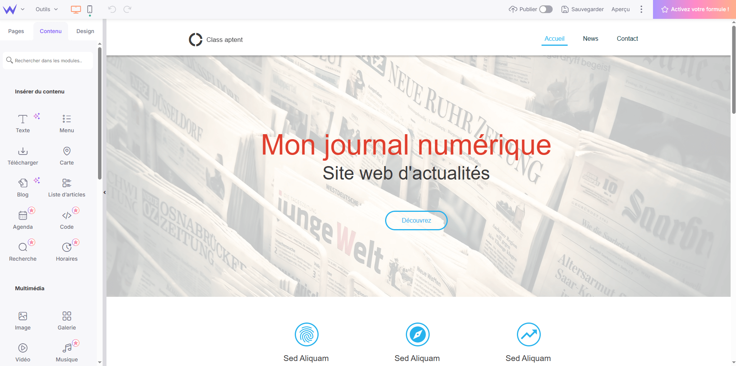Viewport: 736px width, 366px height.
Task: Go to Accueil in site navigation
Action: coord(555,39)
